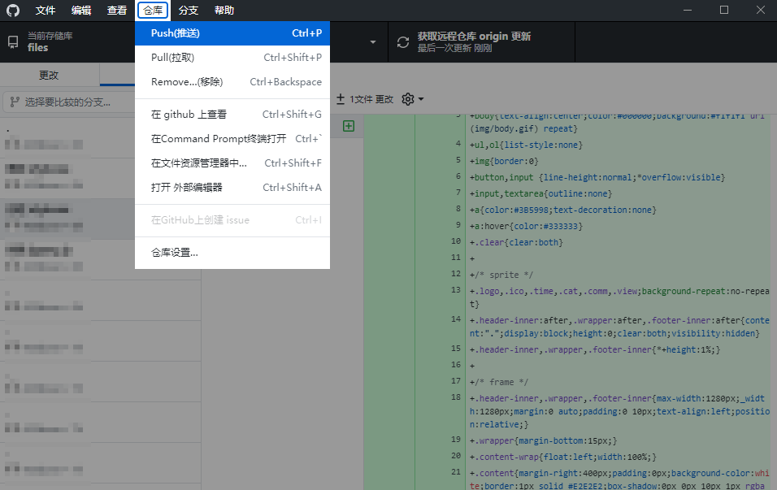Click the green added-file plus icon

point(349,126)
